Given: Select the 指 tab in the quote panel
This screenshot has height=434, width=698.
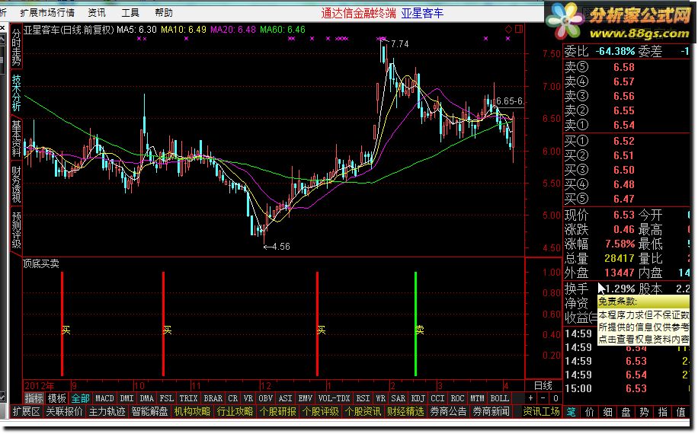Looking at the screenshot, I should [x=662, y=412].
